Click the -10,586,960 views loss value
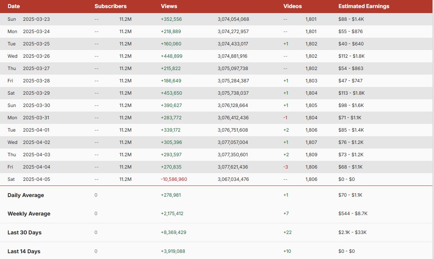 (x=174, y=179)
